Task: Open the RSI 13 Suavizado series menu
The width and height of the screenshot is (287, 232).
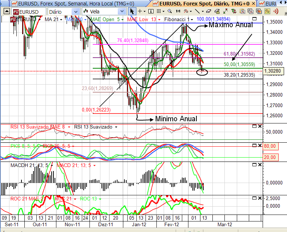Action: pyautogui.click(x=116, y=127)
